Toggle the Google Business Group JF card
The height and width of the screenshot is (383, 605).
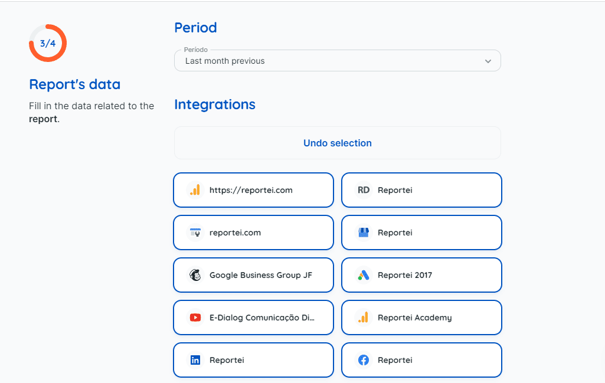tap(253, 275)
